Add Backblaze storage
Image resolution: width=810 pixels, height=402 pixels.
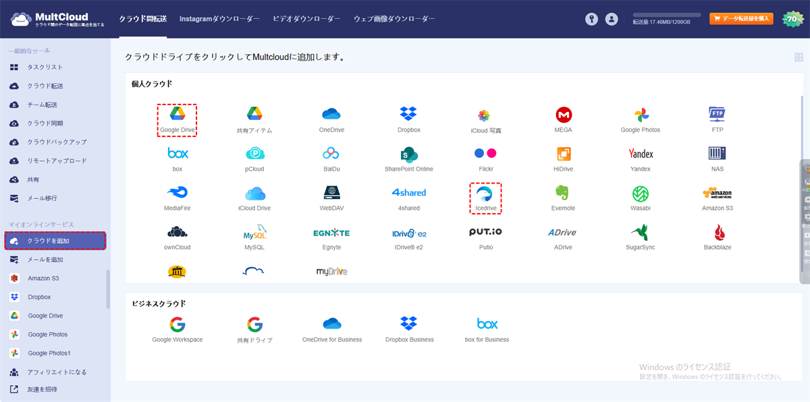[717, 237]
